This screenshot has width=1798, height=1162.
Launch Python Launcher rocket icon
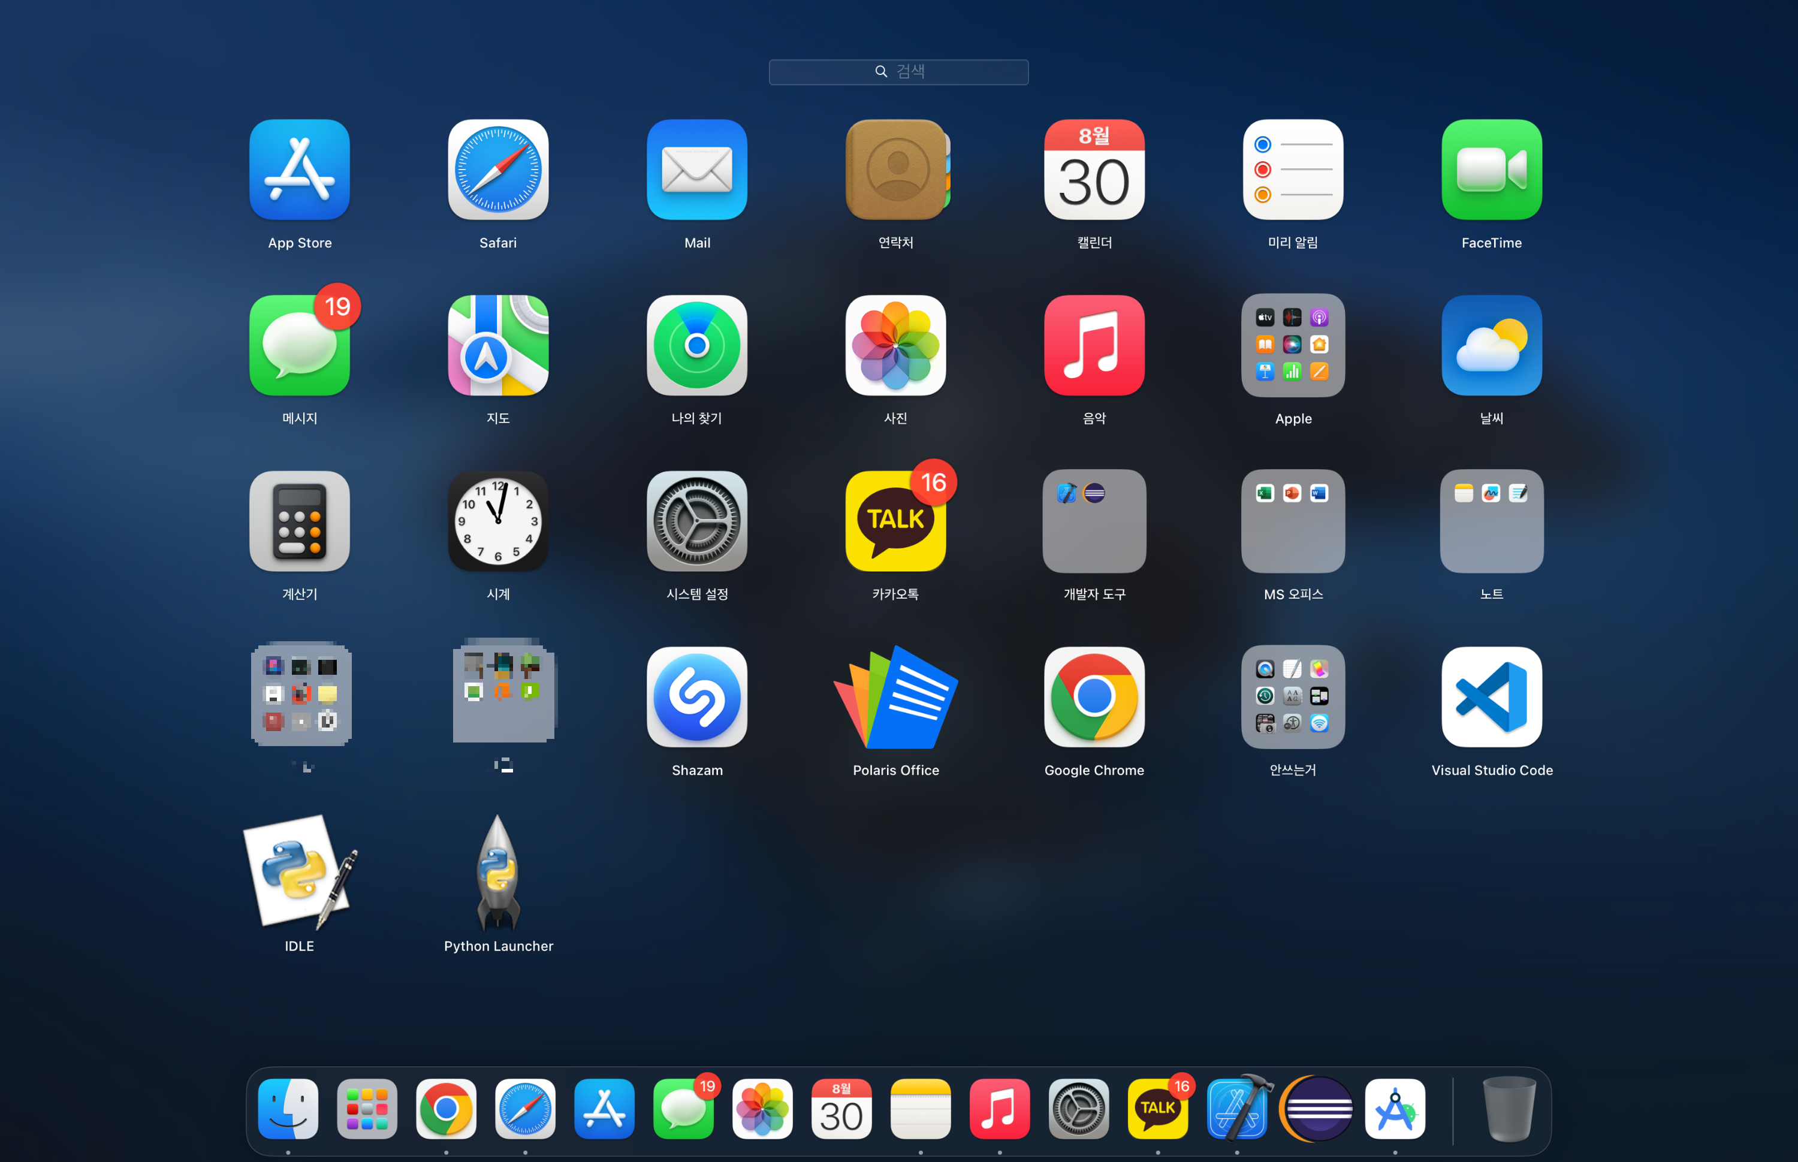click(x=498, y=873)
